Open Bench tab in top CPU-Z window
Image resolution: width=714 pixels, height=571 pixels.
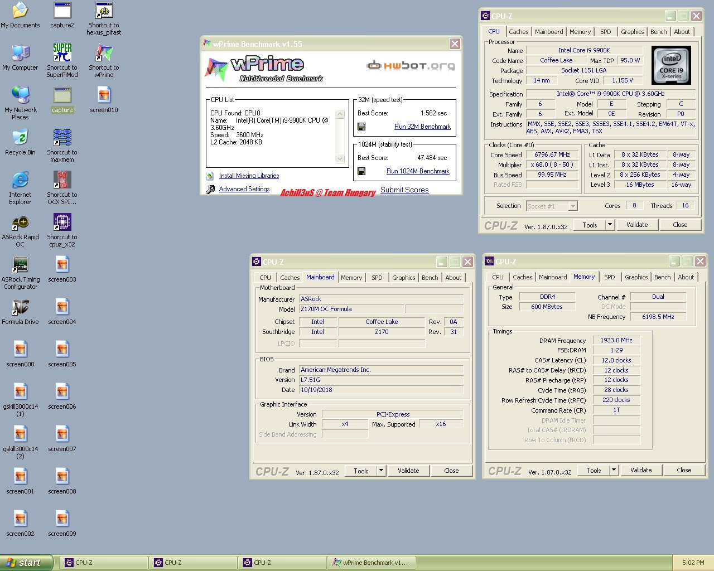(658, 32)
